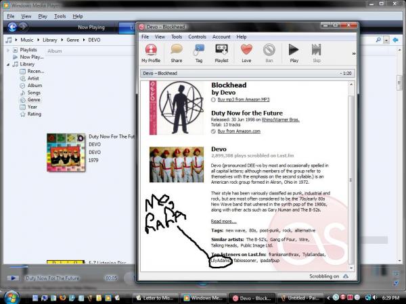Click the post-punk tag
The height and width of the screenshot is (304, 406).
coord(269,230)
